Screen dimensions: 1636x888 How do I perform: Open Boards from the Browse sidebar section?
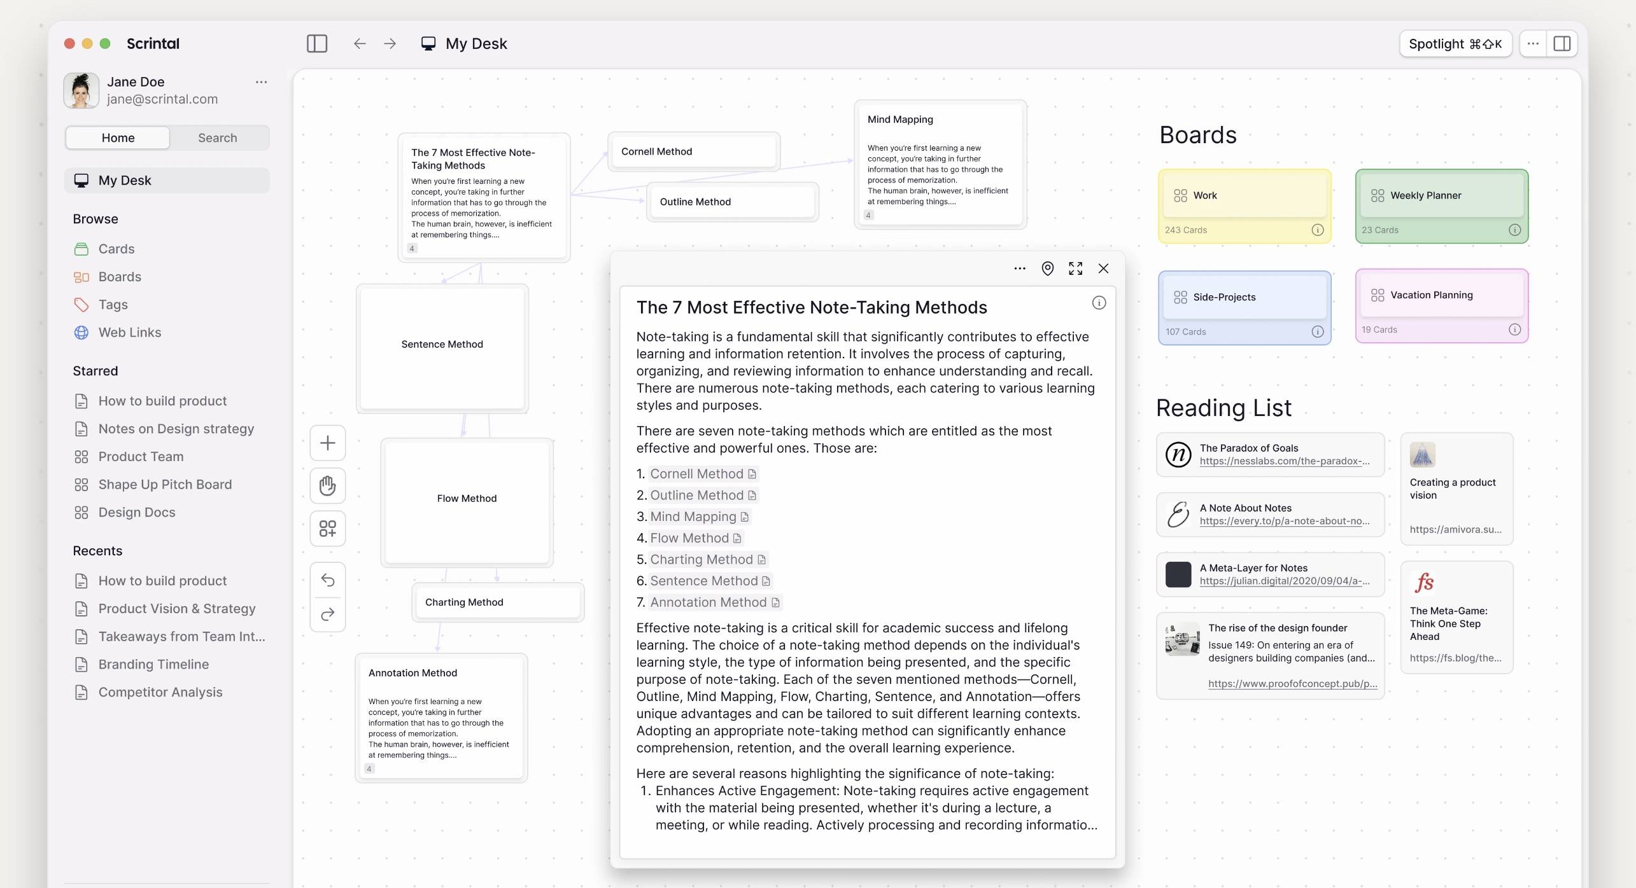[x=120, y=276]
